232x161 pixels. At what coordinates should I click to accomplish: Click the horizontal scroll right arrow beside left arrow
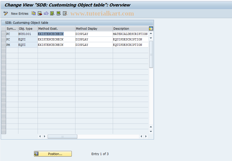coord(45,136)
